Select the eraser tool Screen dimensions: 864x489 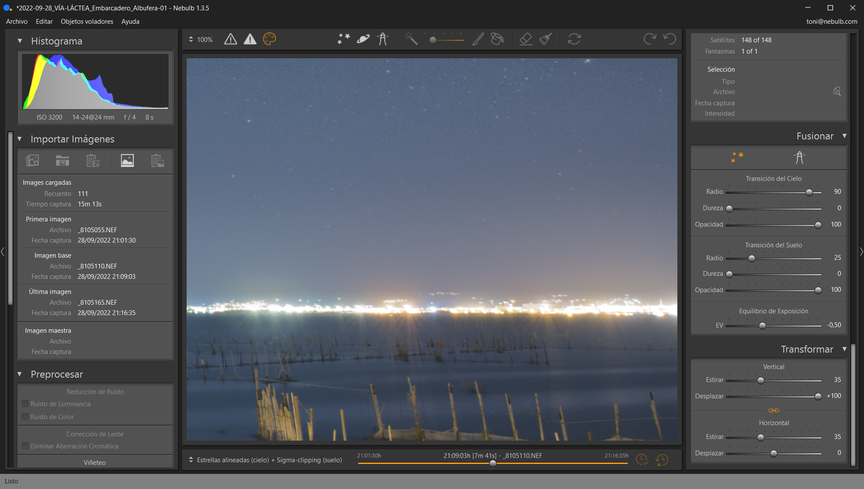click(x=526, y=39)
